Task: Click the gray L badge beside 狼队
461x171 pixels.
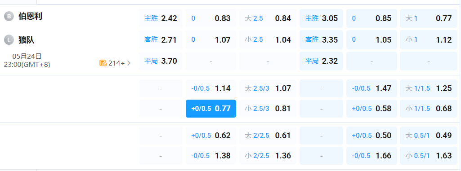Action: 9,40
